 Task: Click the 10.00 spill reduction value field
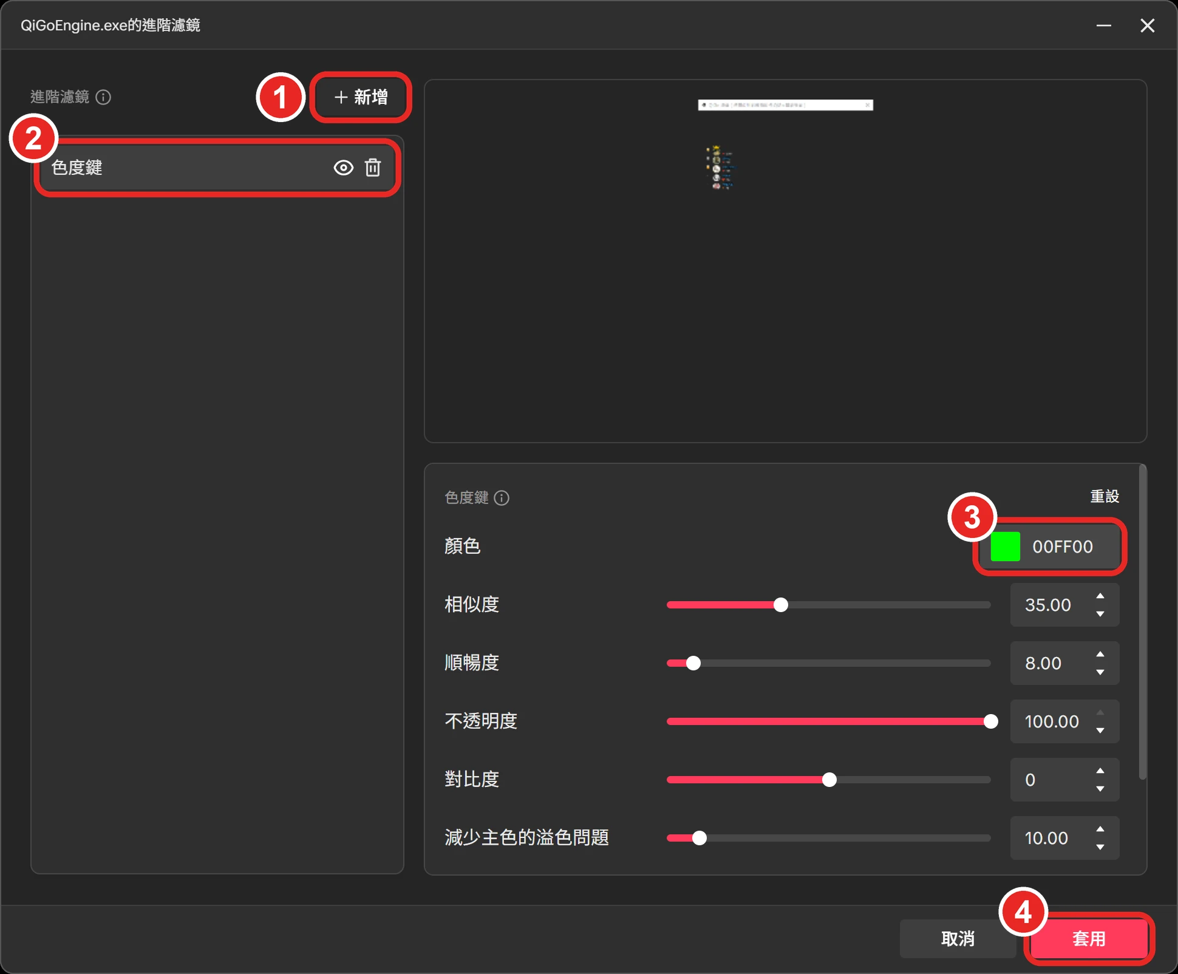pyautogui.click(x=1064, y=838)
